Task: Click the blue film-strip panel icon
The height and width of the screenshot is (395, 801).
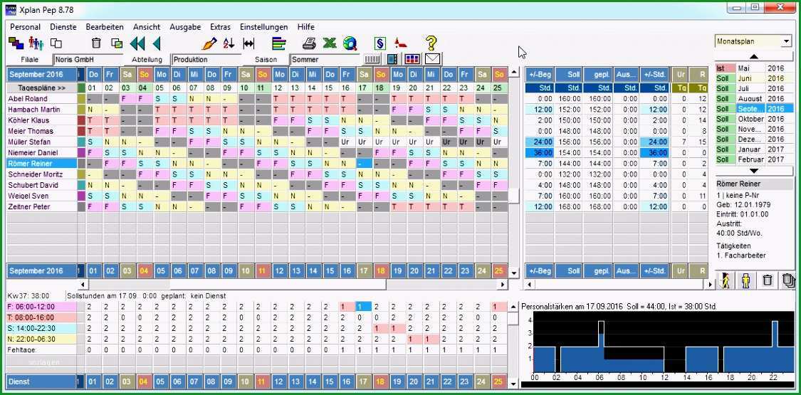Action: coord(392,59)
